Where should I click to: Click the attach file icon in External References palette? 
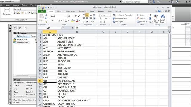pos(15,28)
